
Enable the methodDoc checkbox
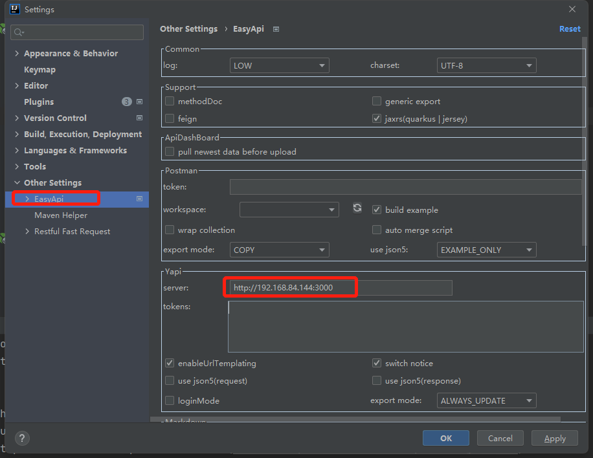170,101
